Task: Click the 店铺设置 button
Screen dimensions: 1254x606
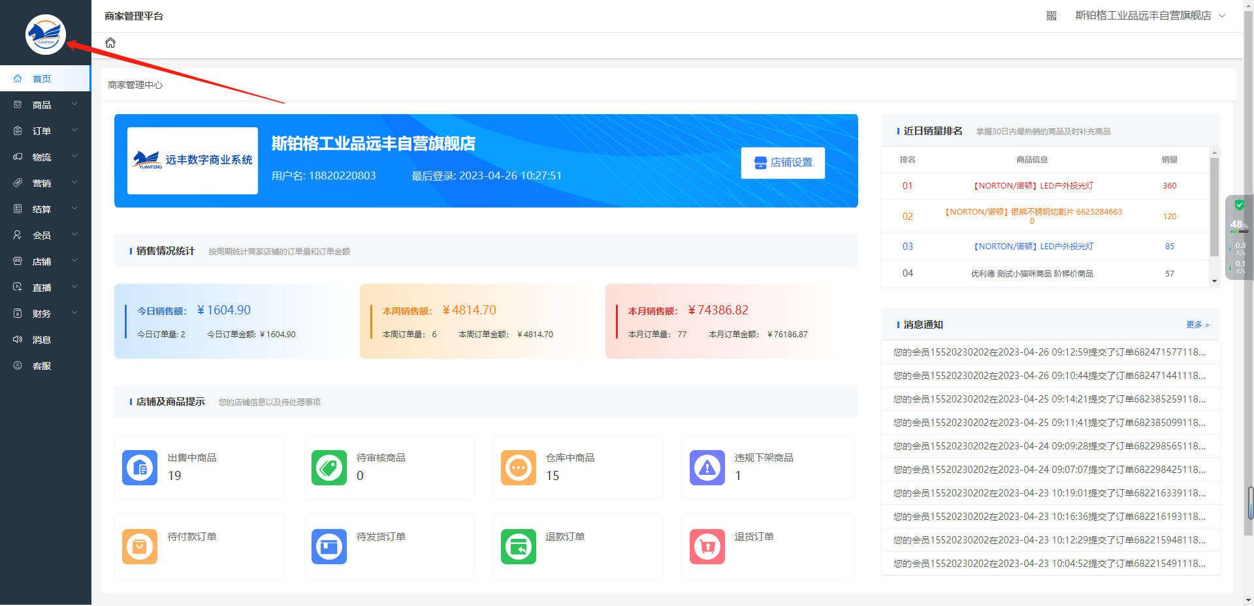Action: (783, 163)
